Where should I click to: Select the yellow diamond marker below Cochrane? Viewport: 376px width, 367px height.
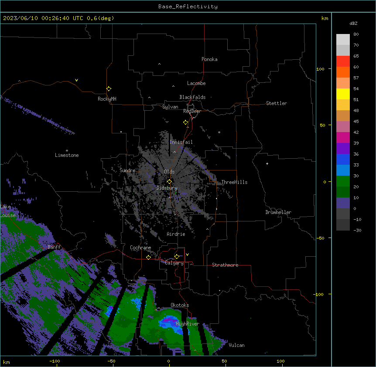[148, 257]
